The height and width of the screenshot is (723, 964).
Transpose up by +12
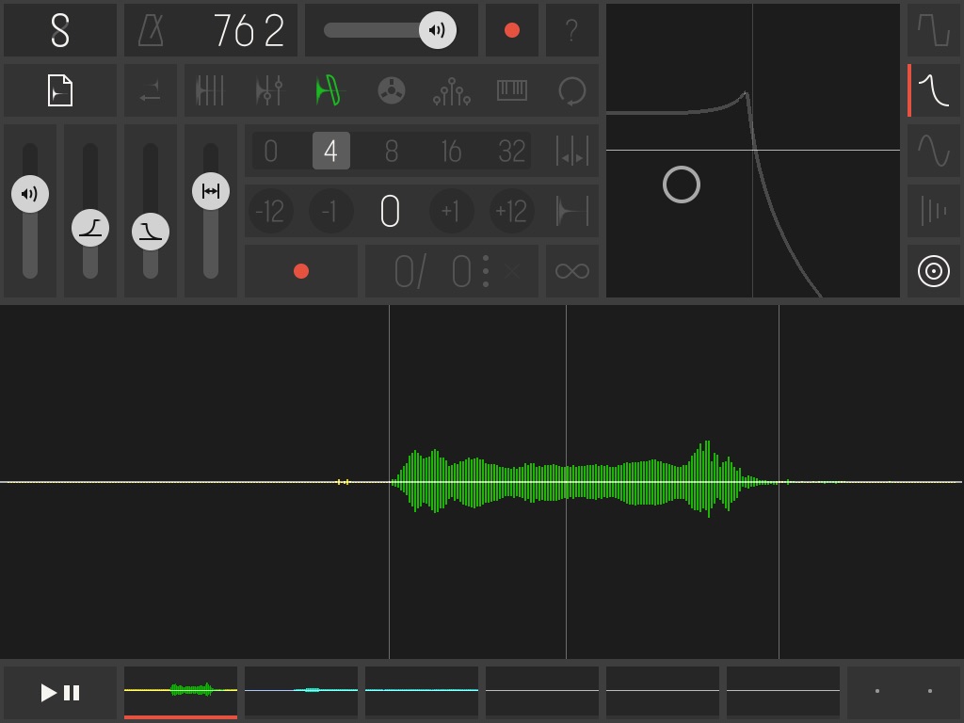click(x=511, y=211)
